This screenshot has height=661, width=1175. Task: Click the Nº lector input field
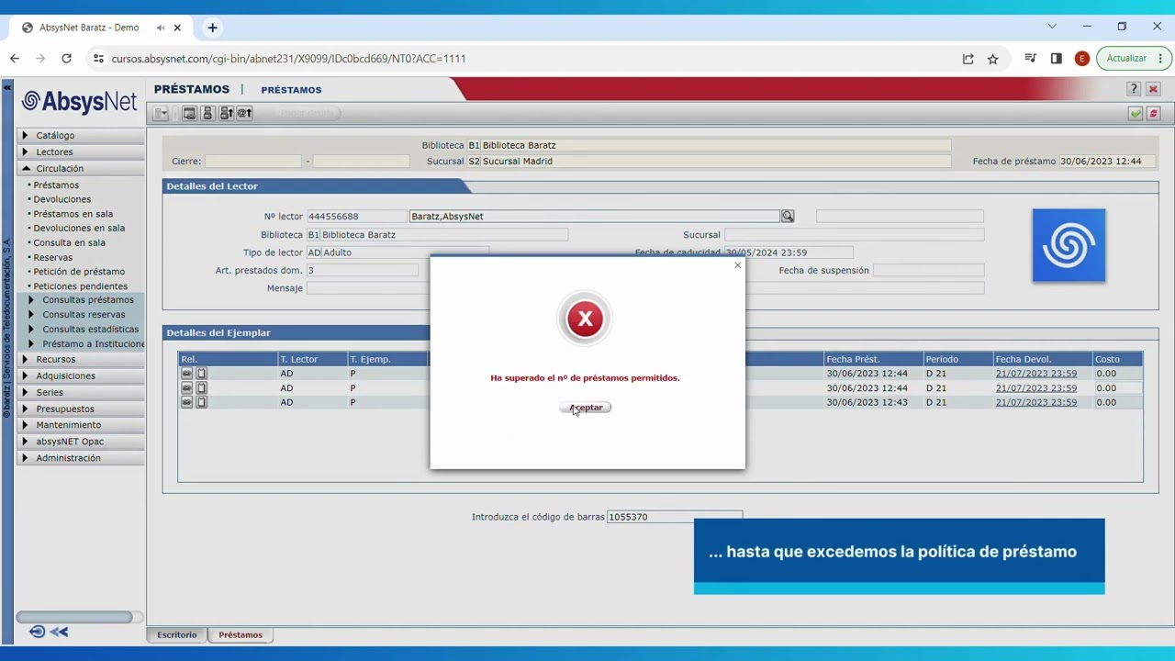coord(357,217)
